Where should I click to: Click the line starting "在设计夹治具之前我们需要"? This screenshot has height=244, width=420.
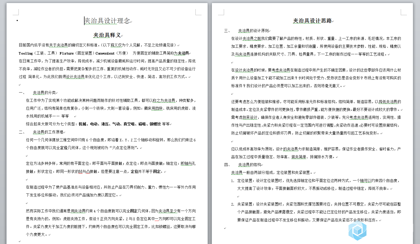click(316, 38)
